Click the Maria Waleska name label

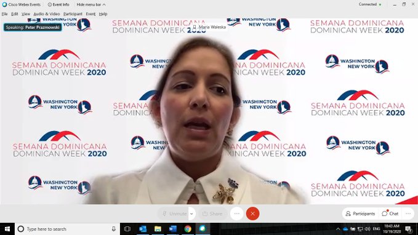pos(209,27)
